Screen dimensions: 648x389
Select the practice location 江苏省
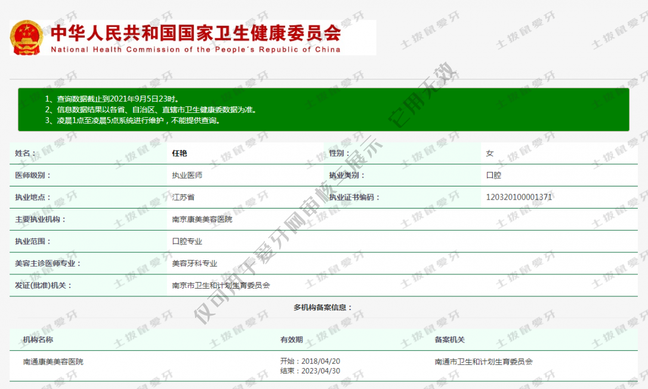(x=183, y=197)
